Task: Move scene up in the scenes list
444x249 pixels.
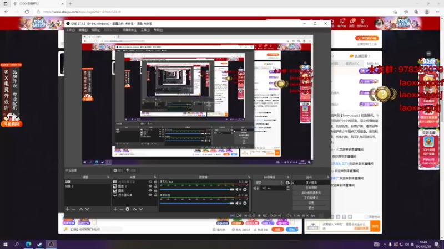Action: (81, 209)
